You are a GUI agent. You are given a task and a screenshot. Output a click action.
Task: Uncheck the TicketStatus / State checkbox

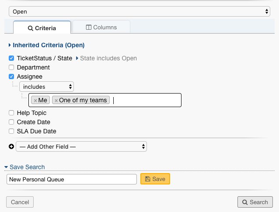11,58
